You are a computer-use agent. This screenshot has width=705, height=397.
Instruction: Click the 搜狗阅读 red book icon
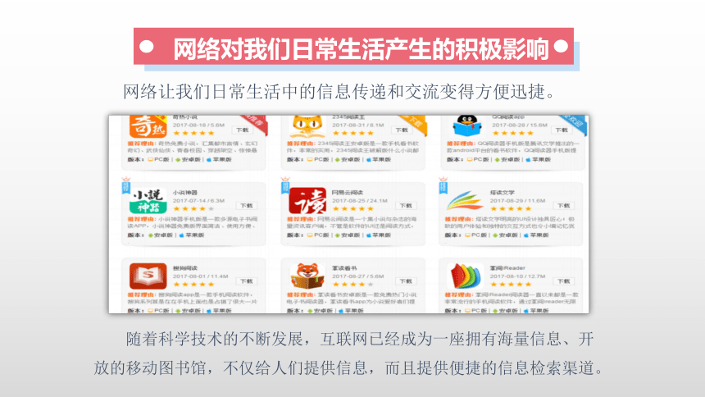click(148, 276)
